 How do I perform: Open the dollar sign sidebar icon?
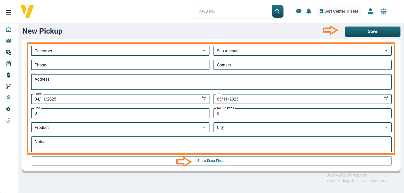[9, 75]
